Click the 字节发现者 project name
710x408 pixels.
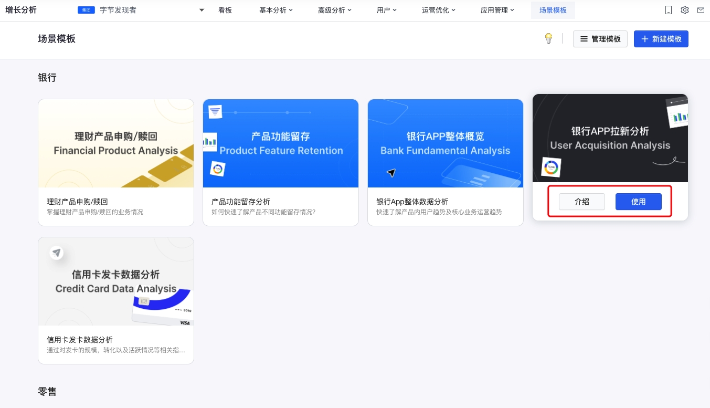tap(118, 10)
